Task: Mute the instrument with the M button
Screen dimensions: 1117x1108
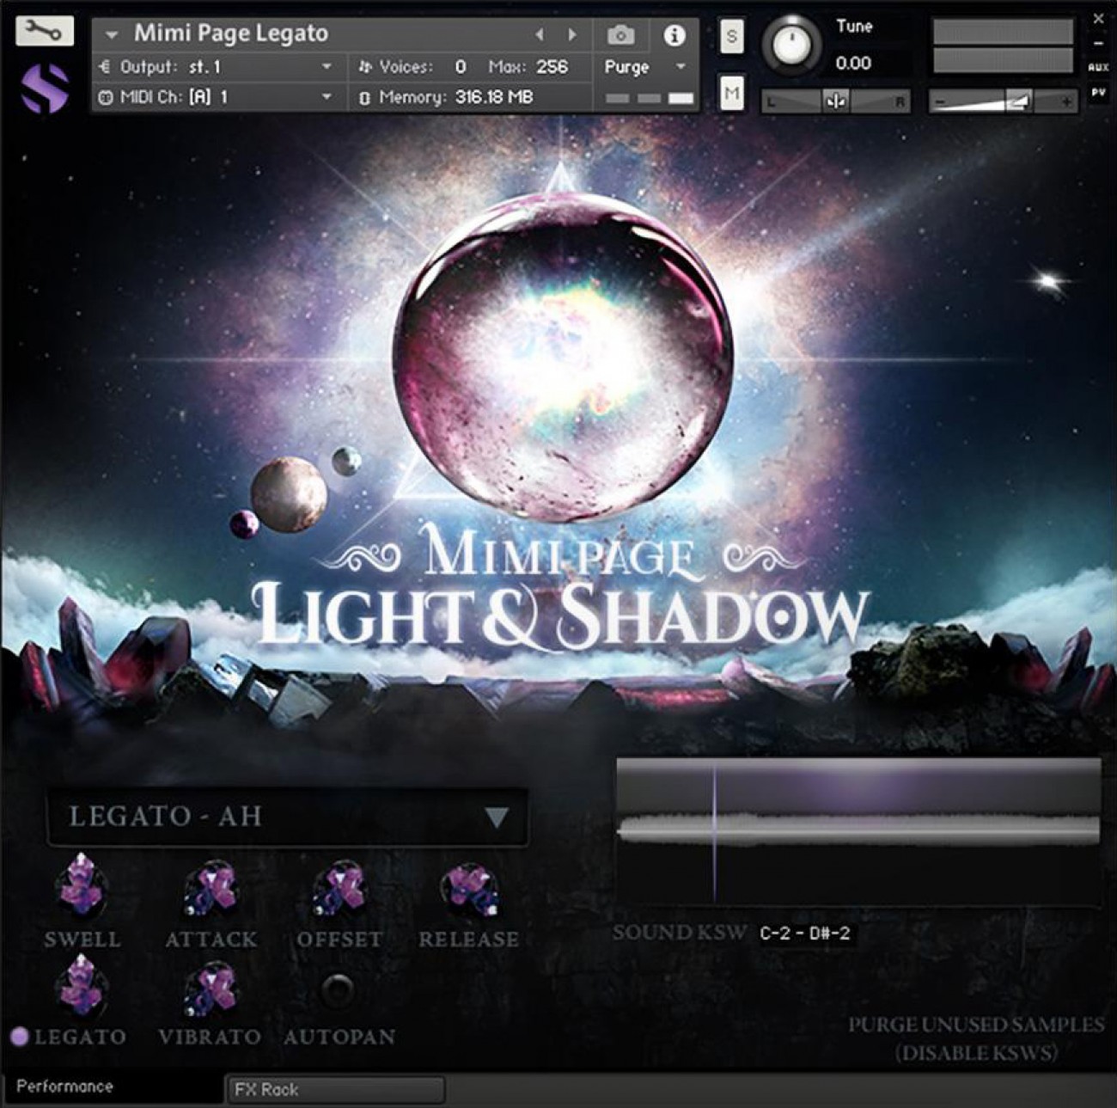Action: [732, 95]
